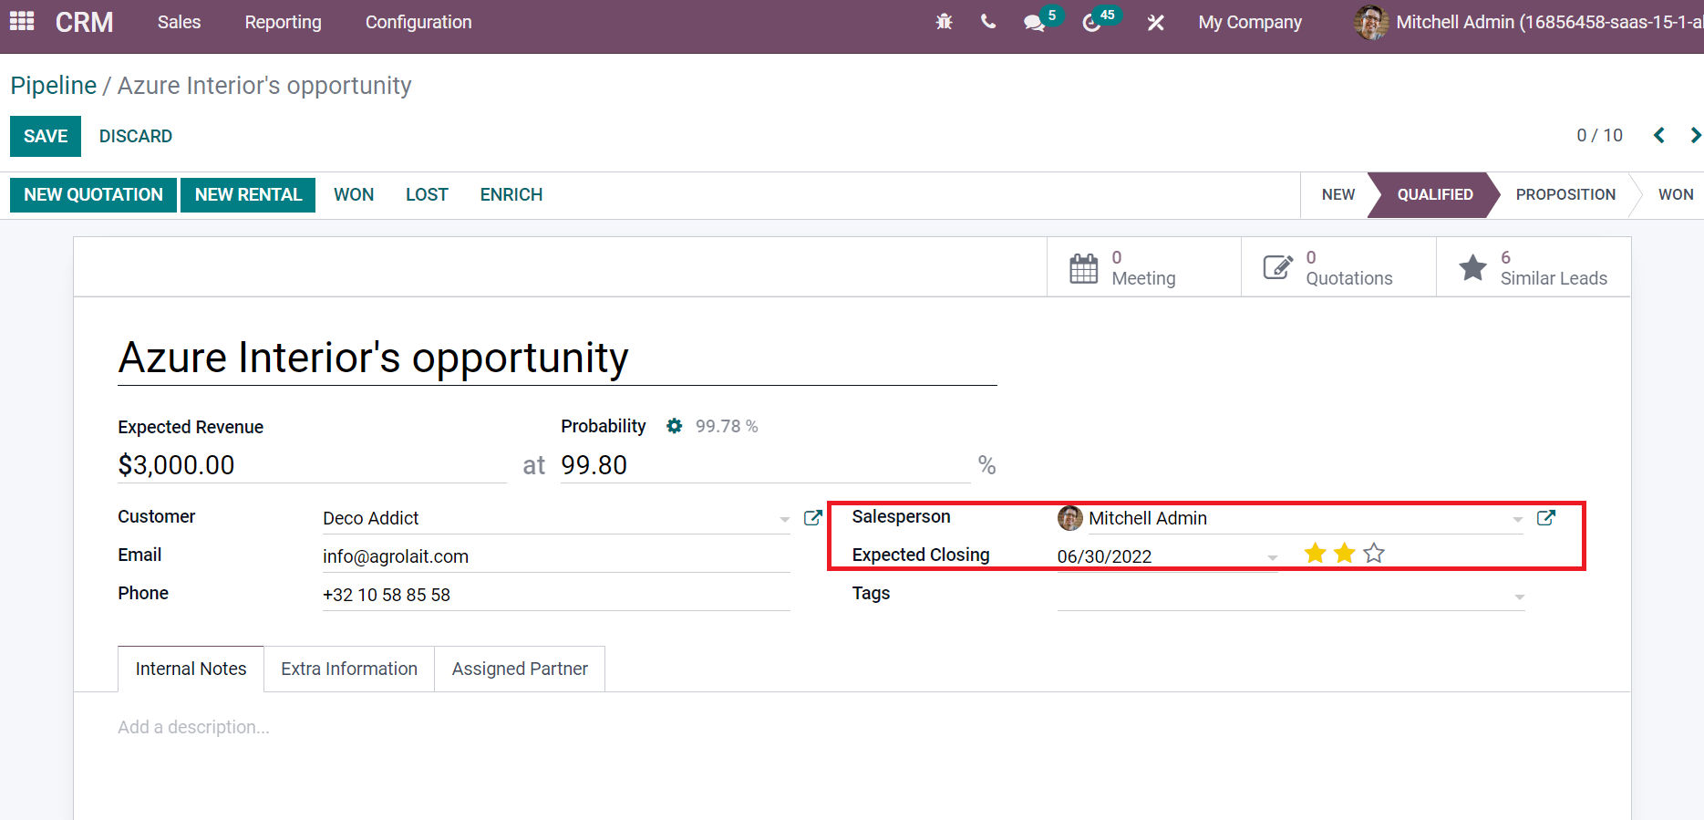1704x820 pixels.
Task: Mark opportunity as LOST
Action: pyautogui.click(x=427, y=194)
